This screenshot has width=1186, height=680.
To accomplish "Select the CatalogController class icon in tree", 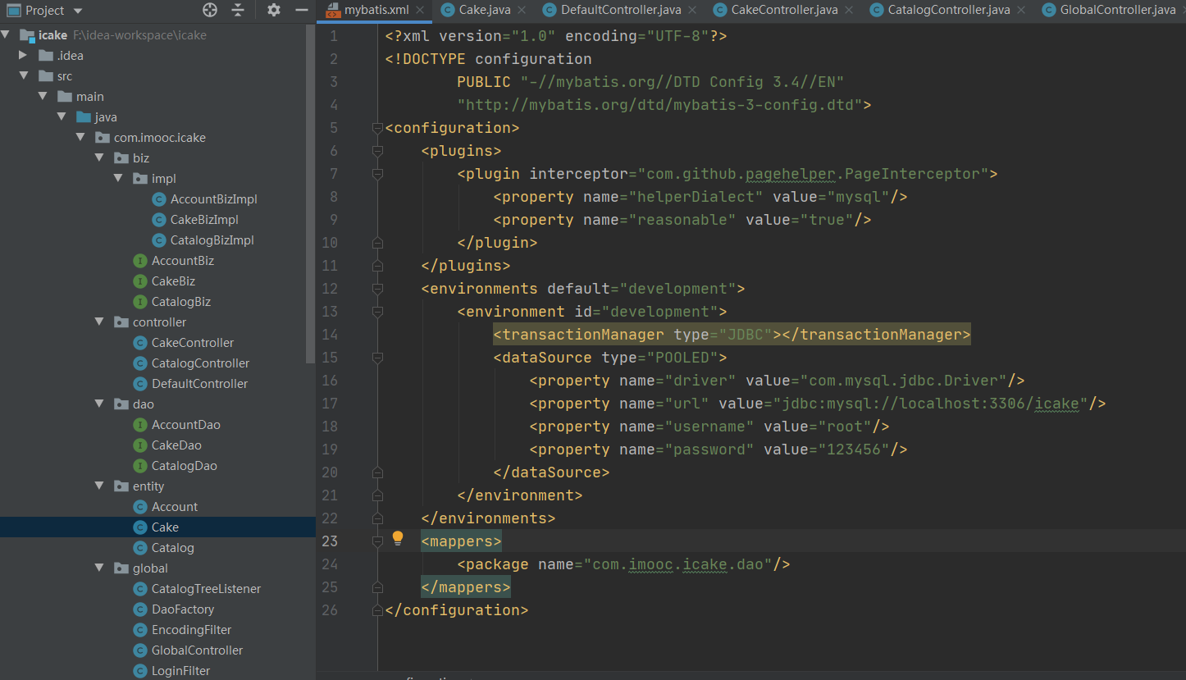I will coord(140,363).
